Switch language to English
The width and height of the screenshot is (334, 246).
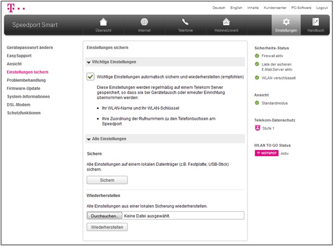236,8
